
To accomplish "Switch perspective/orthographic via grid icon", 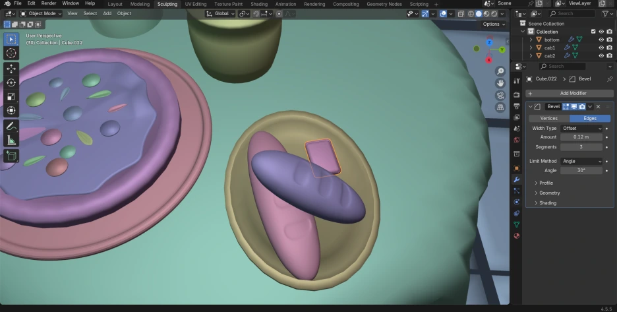I will click(x=500, y=107).
